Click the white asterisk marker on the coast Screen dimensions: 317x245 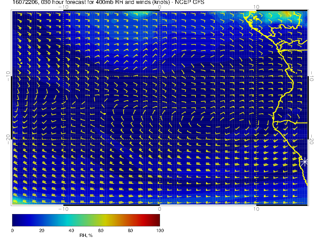point(304,162)
